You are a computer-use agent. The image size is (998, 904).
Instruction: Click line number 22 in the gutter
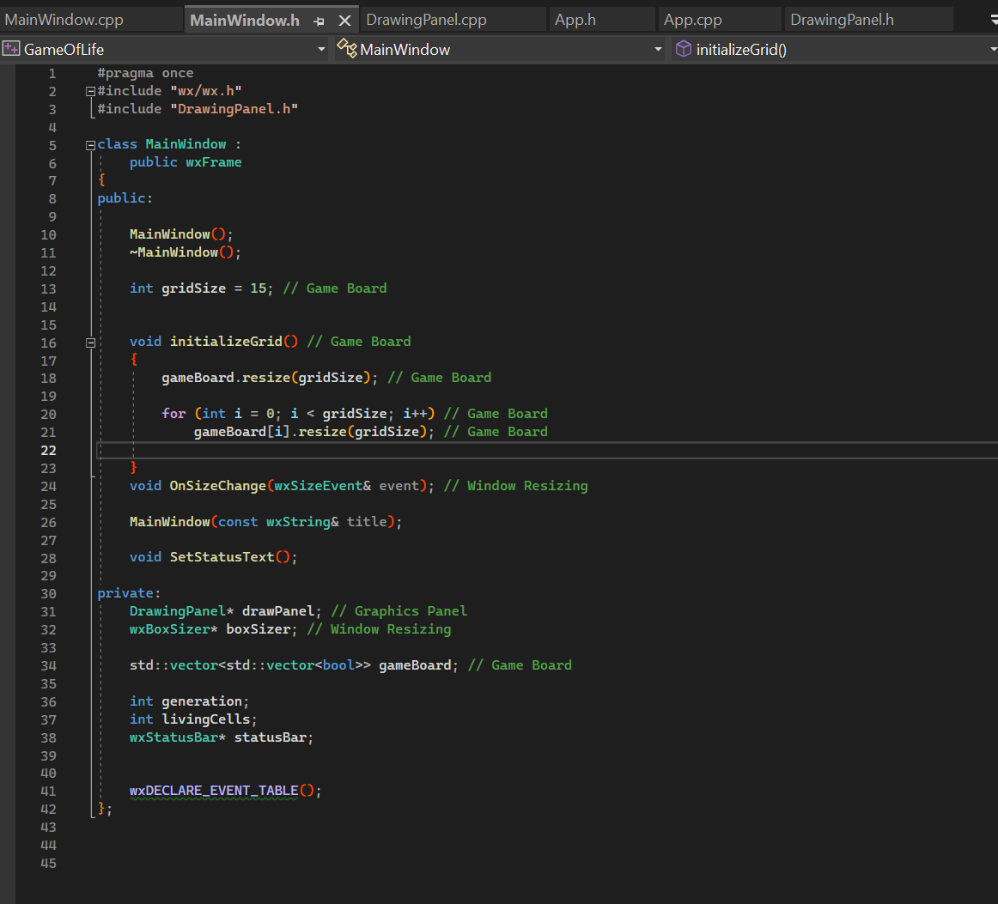pos(48,450)
